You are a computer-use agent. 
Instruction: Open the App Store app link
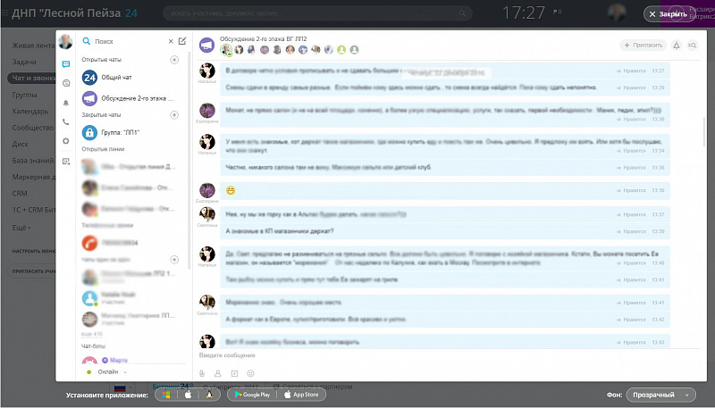[x=301, y=395]
